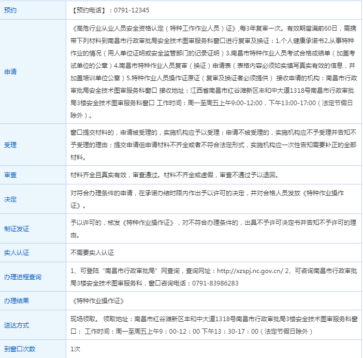Click the 窗口咨询电话 0791-83986283 number
363x358 pixels.
point(215,283)
